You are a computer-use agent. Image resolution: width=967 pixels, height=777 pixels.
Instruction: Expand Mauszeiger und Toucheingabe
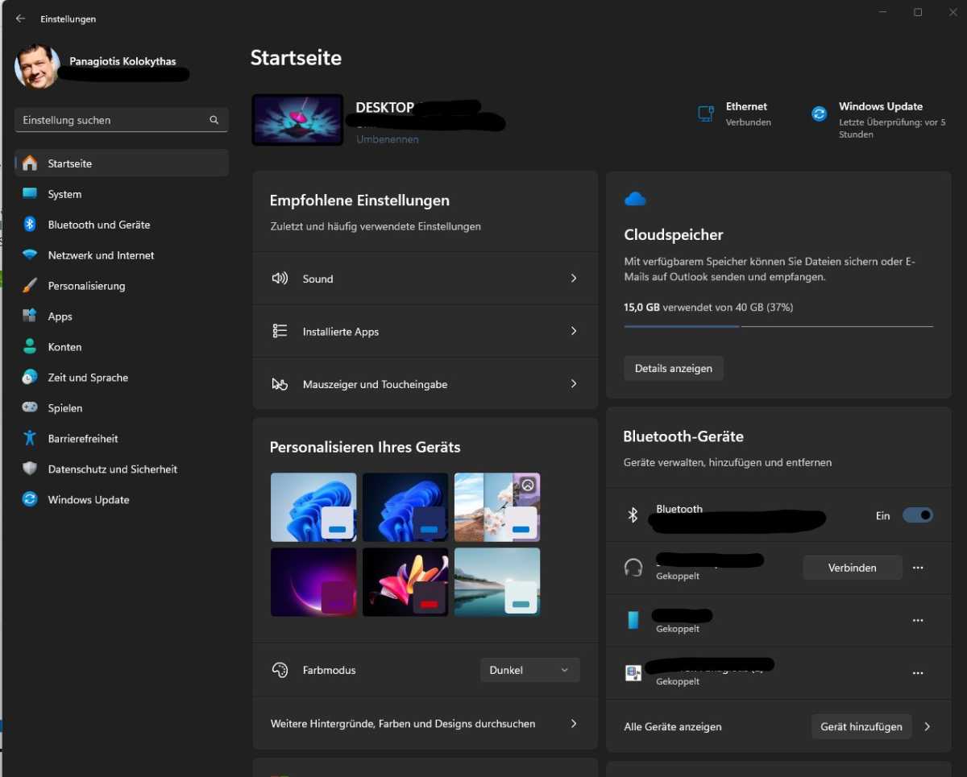pyautogui.click(x=425, y=384)
